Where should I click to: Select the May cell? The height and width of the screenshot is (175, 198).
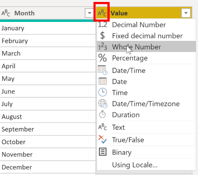pyautogui.click(x=47, y=79)
